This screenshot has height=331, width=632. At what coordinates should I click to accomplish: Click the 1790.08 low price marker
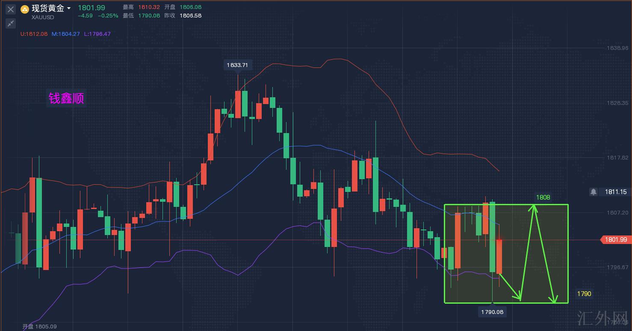(x=492, y=312)
